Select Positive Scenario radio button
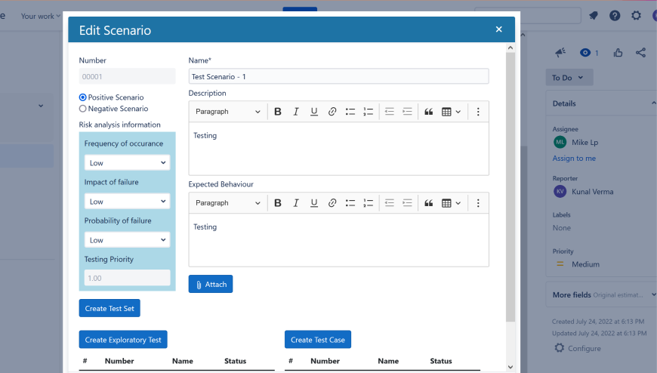Viewport: 657px width, 373px height. (83, 97)
